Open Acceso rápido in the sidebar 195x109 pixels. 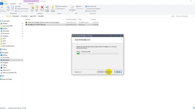[6, 21]
